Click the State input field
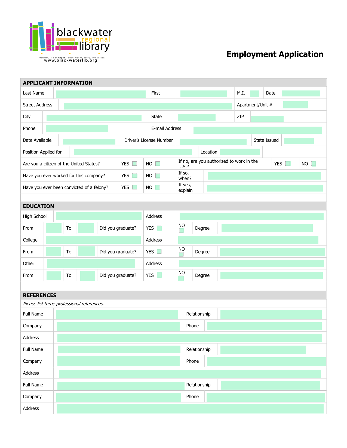Viewport: 347px width, 448px height. [x=197, y=118]
